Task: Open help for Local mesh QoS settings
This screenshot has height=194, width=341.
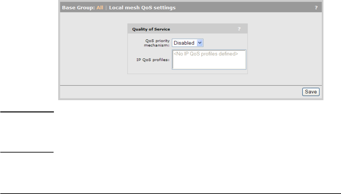Action: point(316,8)
